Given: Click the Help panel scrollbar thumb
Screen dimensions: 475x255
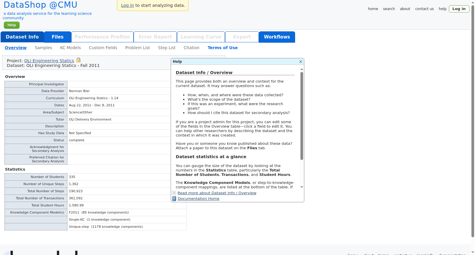Looking at the screenshot, I should [302, 116].
